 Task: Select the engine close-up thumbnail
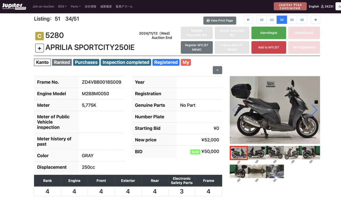(275, 171)
